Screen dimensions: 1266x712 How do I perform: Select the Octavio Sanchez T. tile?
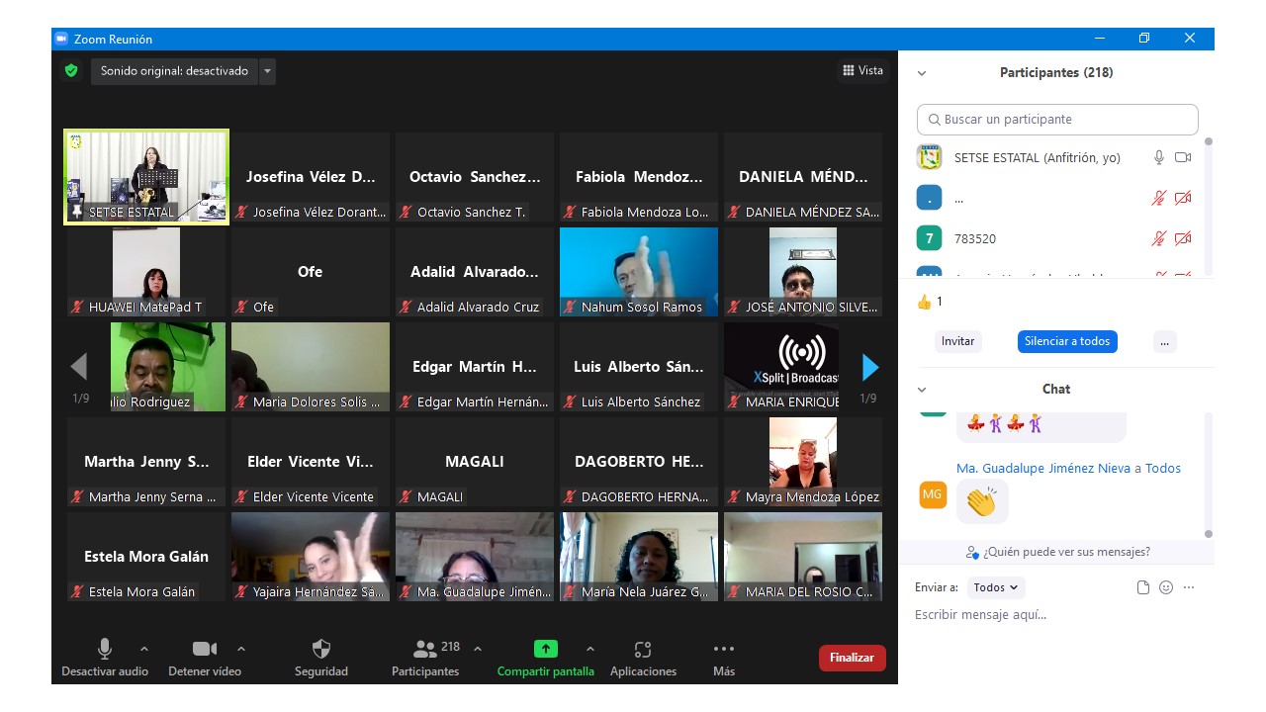tap(475, 177)
